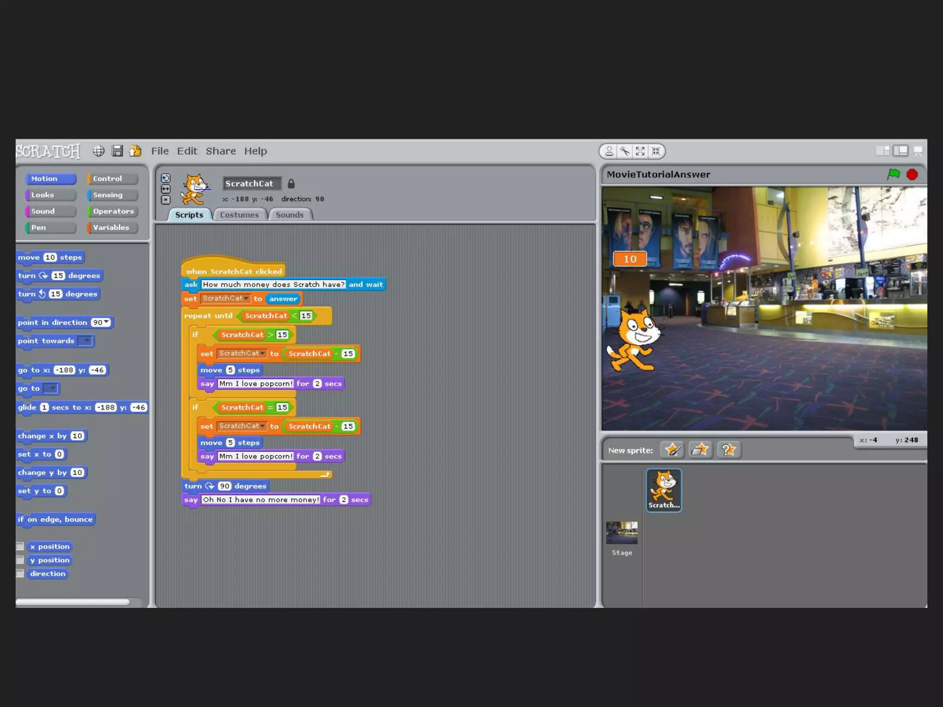
Task: Set rotation style to can rotate
Action: (x=166, y=178)
